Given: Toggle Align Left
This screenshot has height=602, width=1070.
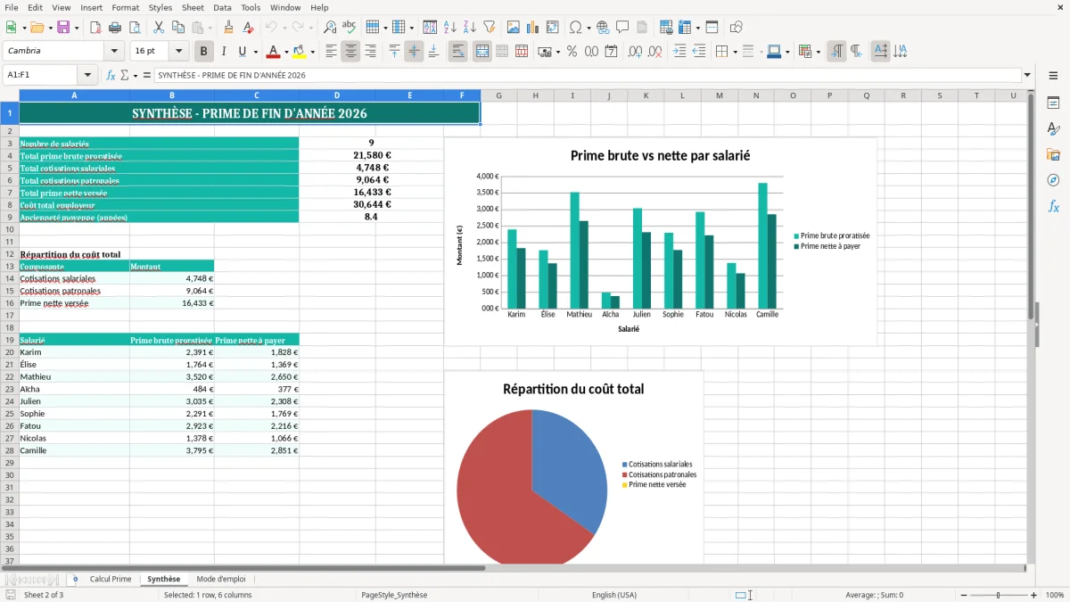Looking at the screenshot, I should (331, 52).
